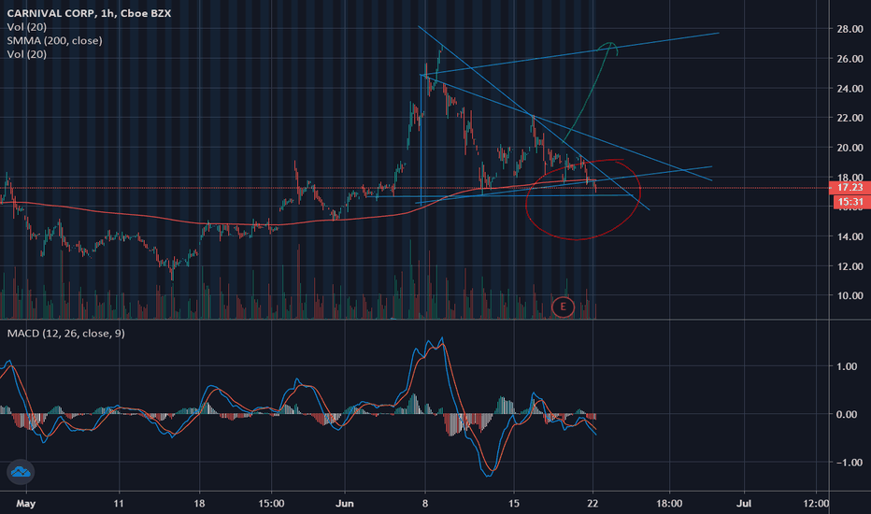The height and width of the screenshot is (514, 871).
Task: Click the May date label
Action: pyautogui.click(x=25, y=504)
